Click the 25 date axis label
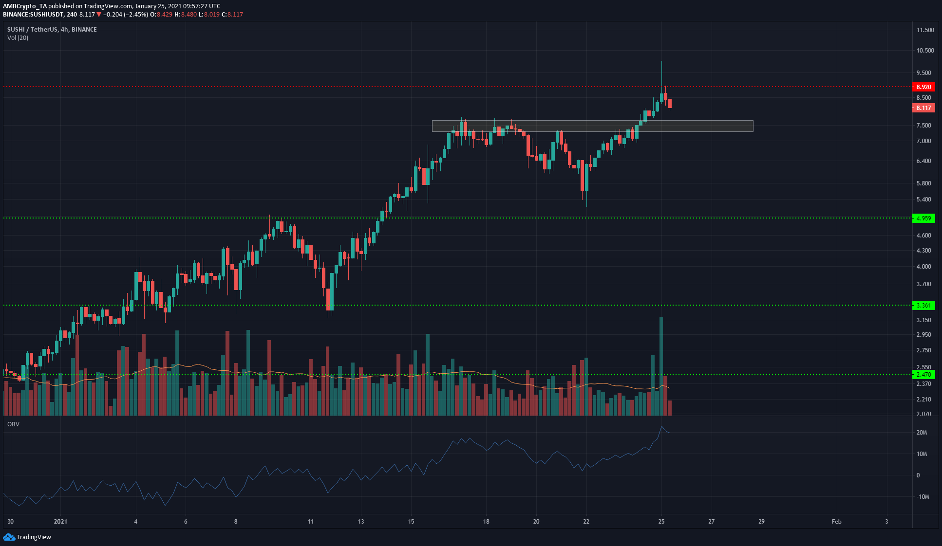Screen dimensions: 942x546 tap(661, 522)
